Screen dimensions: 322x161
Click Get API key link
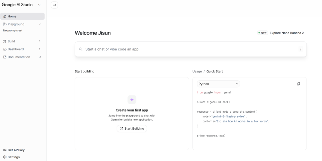tap(16, 150)
